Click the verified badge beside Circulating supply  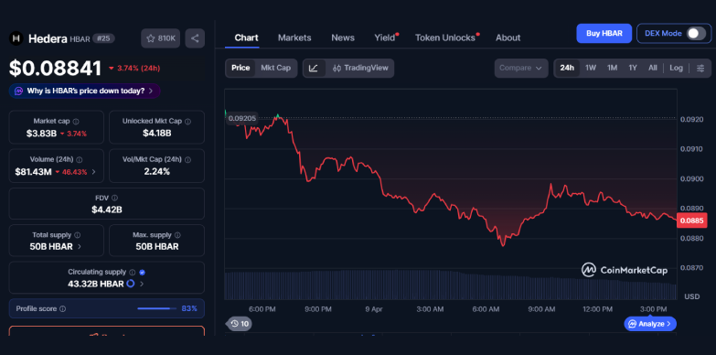tap(142, 273)
